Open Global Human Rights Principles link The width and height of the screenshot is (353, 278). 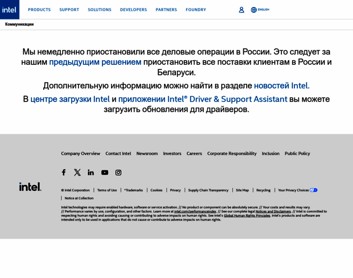coord(247,215)
